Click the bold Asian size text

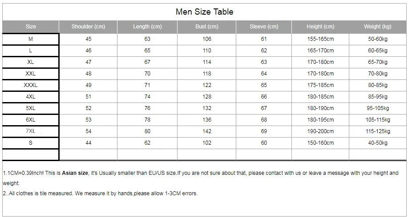(x=75, y=173)
